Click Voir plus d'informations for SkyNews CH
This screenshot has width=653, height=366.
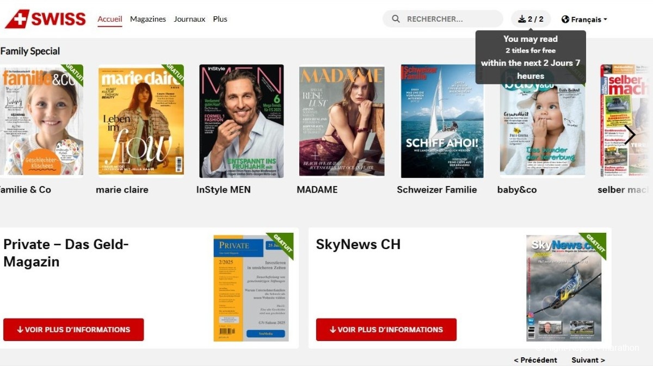pyautogui.click(x=386, y=330)
